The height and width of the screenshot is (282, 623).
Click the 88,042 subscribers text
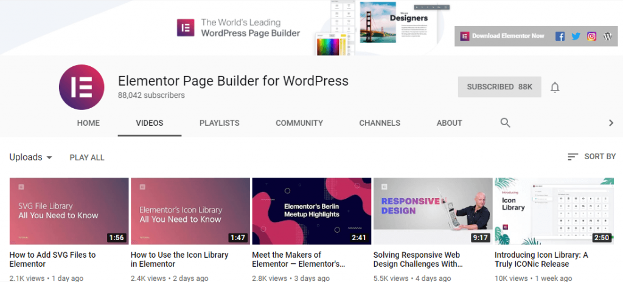click(x=151, y=95)
